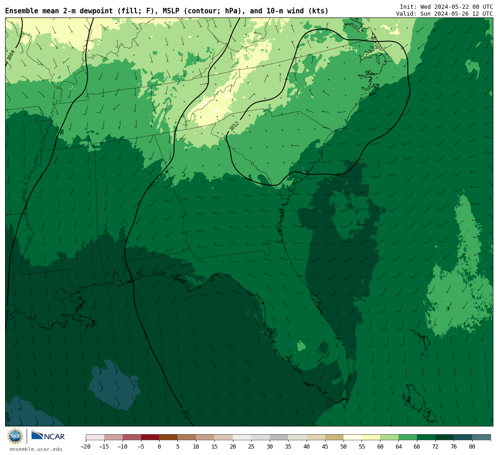
Task: Click the 'Valid: Sun 2024-05-26 12 UTC' text
Action: tap(445, 14)
